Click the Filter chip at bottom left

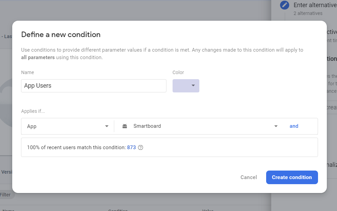click(x=5, y=194)
